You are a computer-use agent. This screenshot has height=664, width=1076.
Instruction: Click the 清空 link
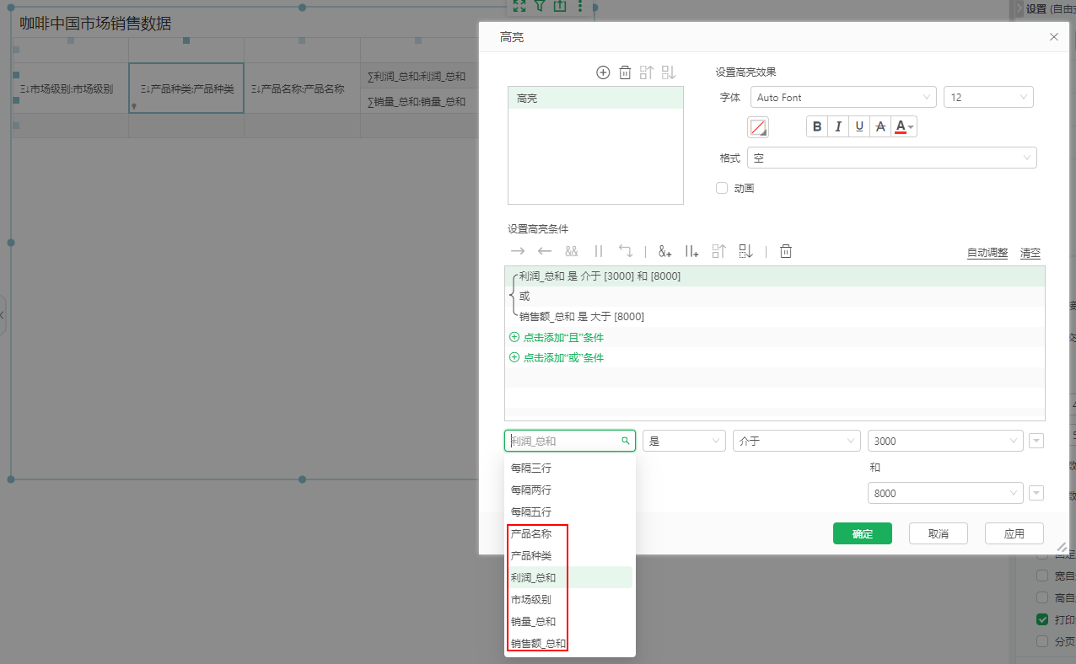1030,253
